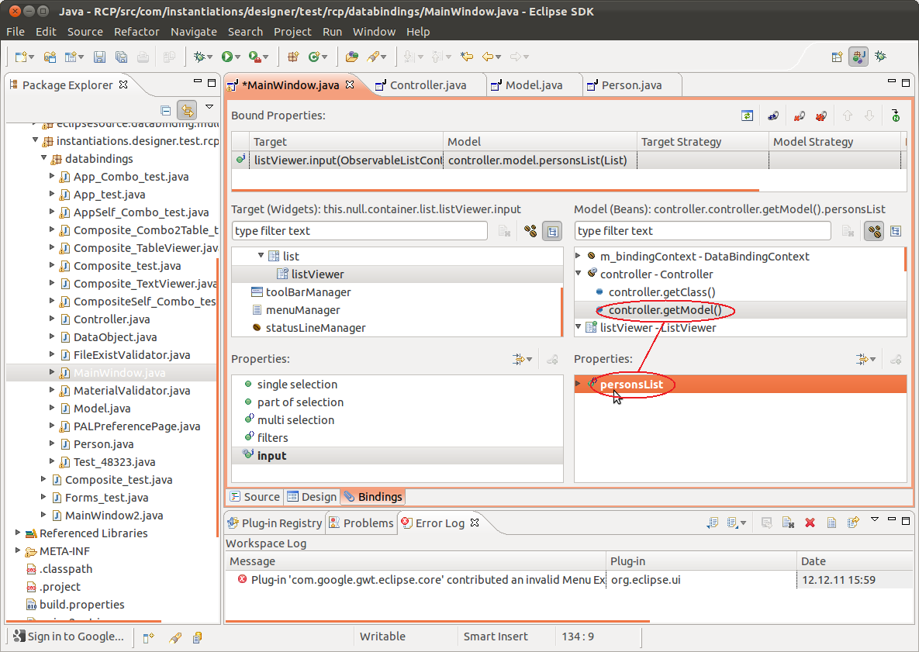Select Controller.java in Package Explorer
The height and width of the screenshot is (652, 919).
pyautogui.click(x=112, y=319)
